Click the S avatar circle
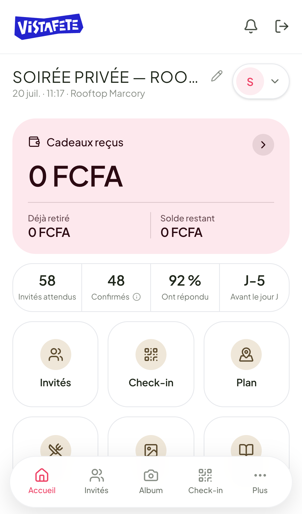 pyautogui.click(x=250, y=82)
